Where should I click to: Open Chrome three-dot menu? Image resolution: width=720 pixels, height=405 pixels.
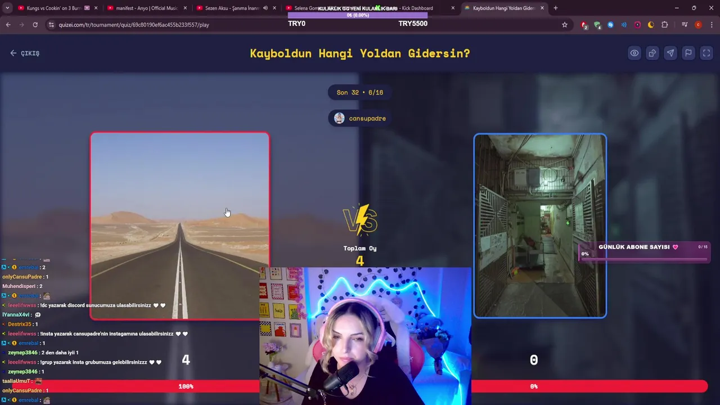click(711, 25)
